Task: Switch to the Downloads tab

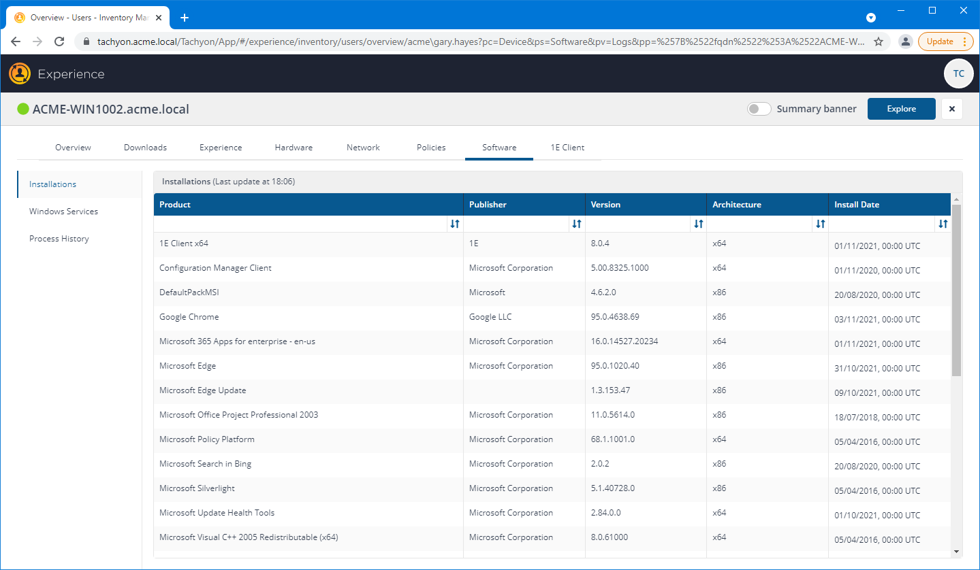Action: pos(145,148)
